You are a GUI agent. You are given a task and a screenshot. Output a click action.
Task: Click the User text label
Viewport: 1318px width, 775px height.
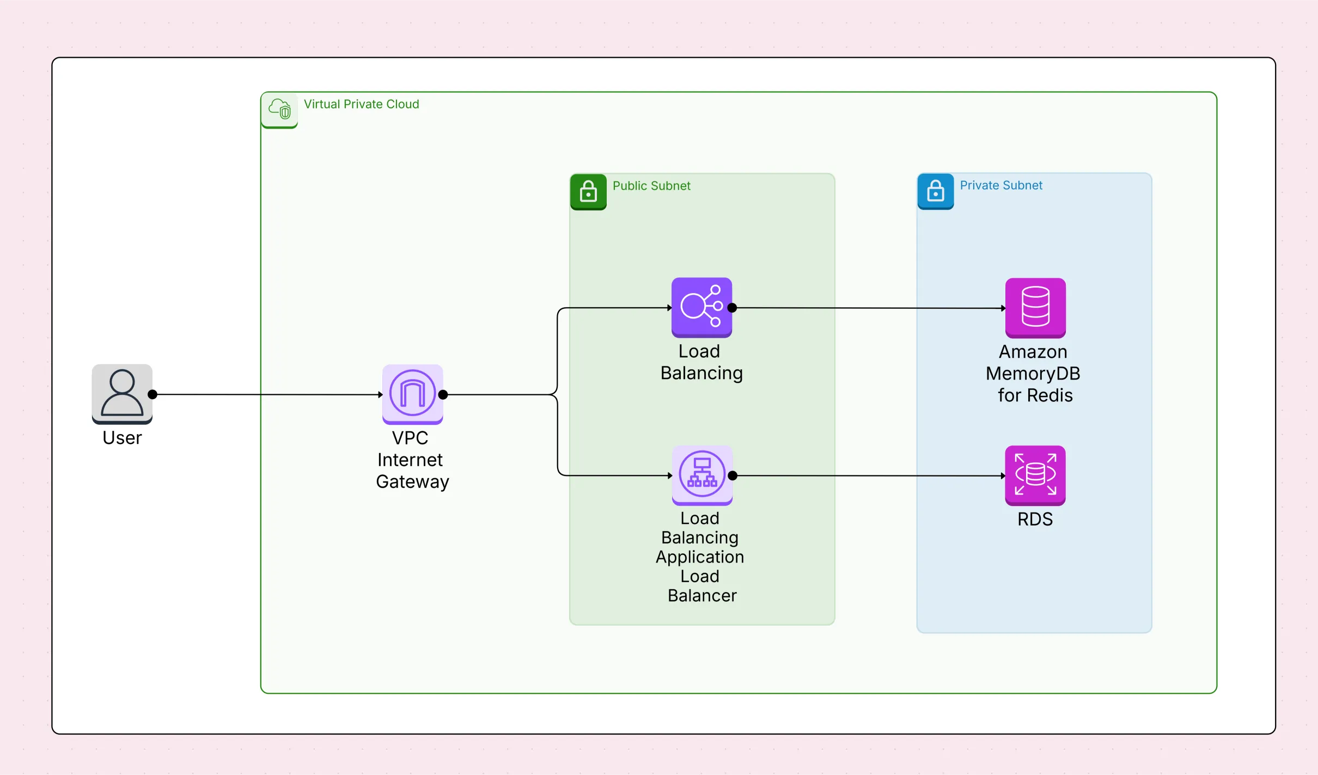[122, 438]
